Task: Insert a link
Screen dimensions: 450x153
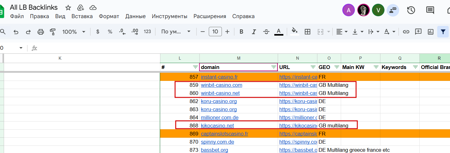Action: click(406, 32)
